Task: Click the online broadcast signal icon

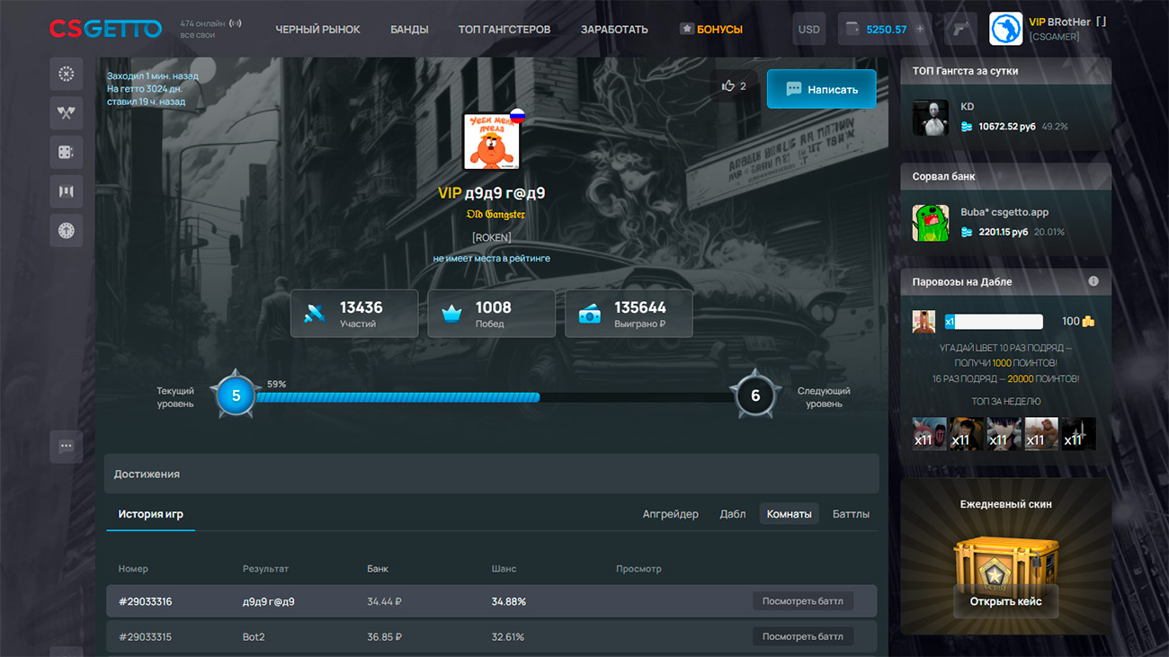Action: (236, 23)
